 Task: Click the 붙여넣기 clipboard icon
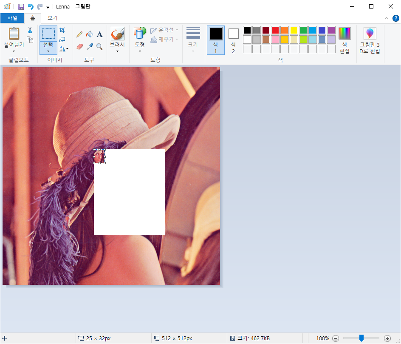(x=14, y=34)
